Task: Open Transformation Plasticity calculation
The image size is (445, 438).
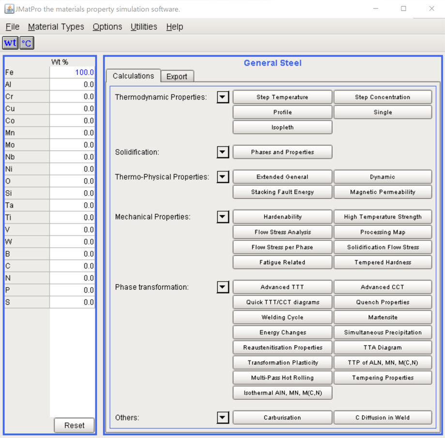Action: pos(282,362)
